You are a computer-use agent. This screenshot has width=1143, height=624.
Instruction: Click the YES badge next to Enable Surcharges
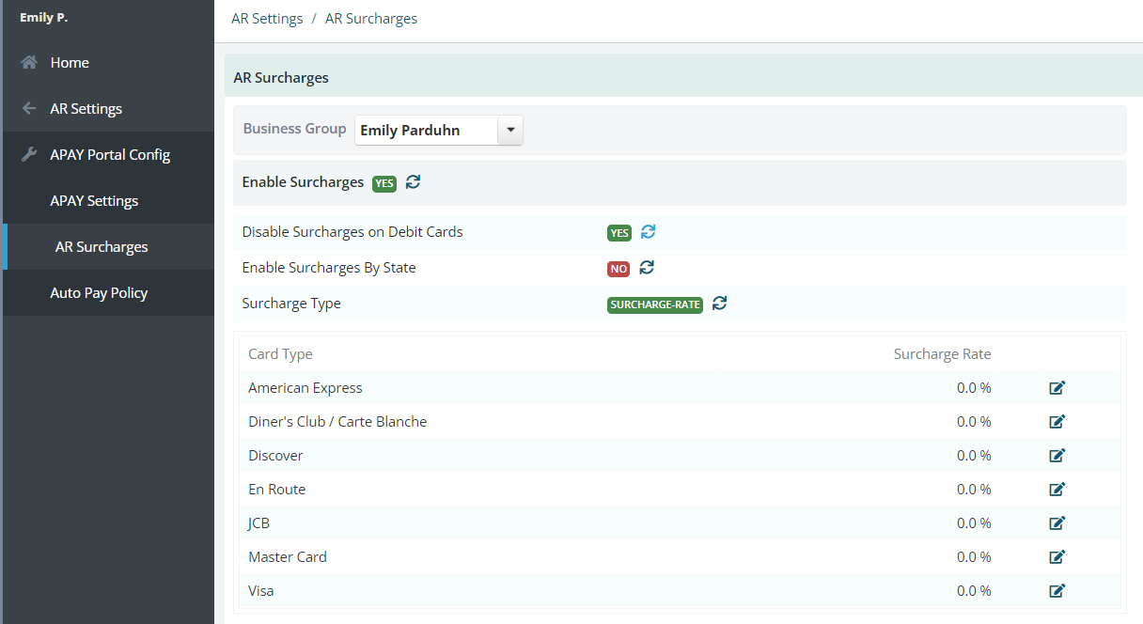[x=384, y=184]
